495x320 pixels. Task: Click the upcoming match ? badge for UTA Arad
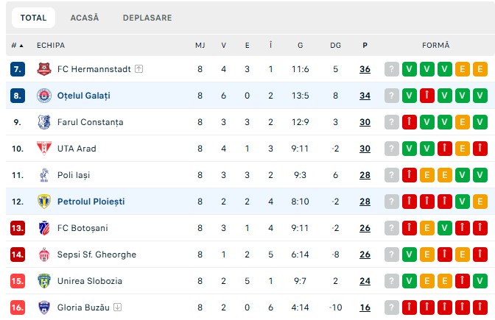click(392, 149)
